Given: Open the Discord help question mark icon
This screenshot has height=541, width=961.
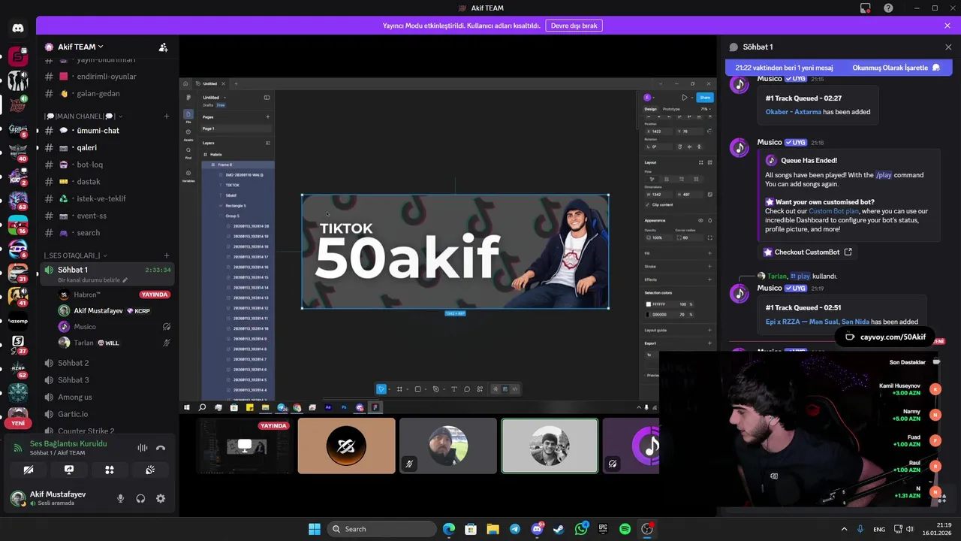Looking at the screenshot, I should coord(888,8).
